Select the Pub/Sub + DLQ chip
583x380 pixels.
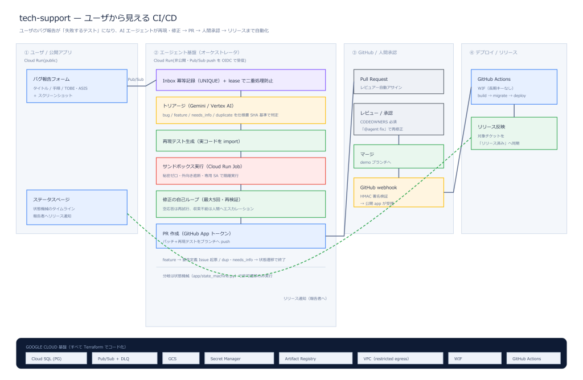click(125, 358)
